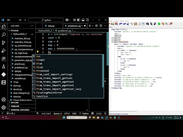This screenshot has width=183, height=137.
Task: Select 'frozenset' autocomplete suggestion
Action: coord(67,71)
